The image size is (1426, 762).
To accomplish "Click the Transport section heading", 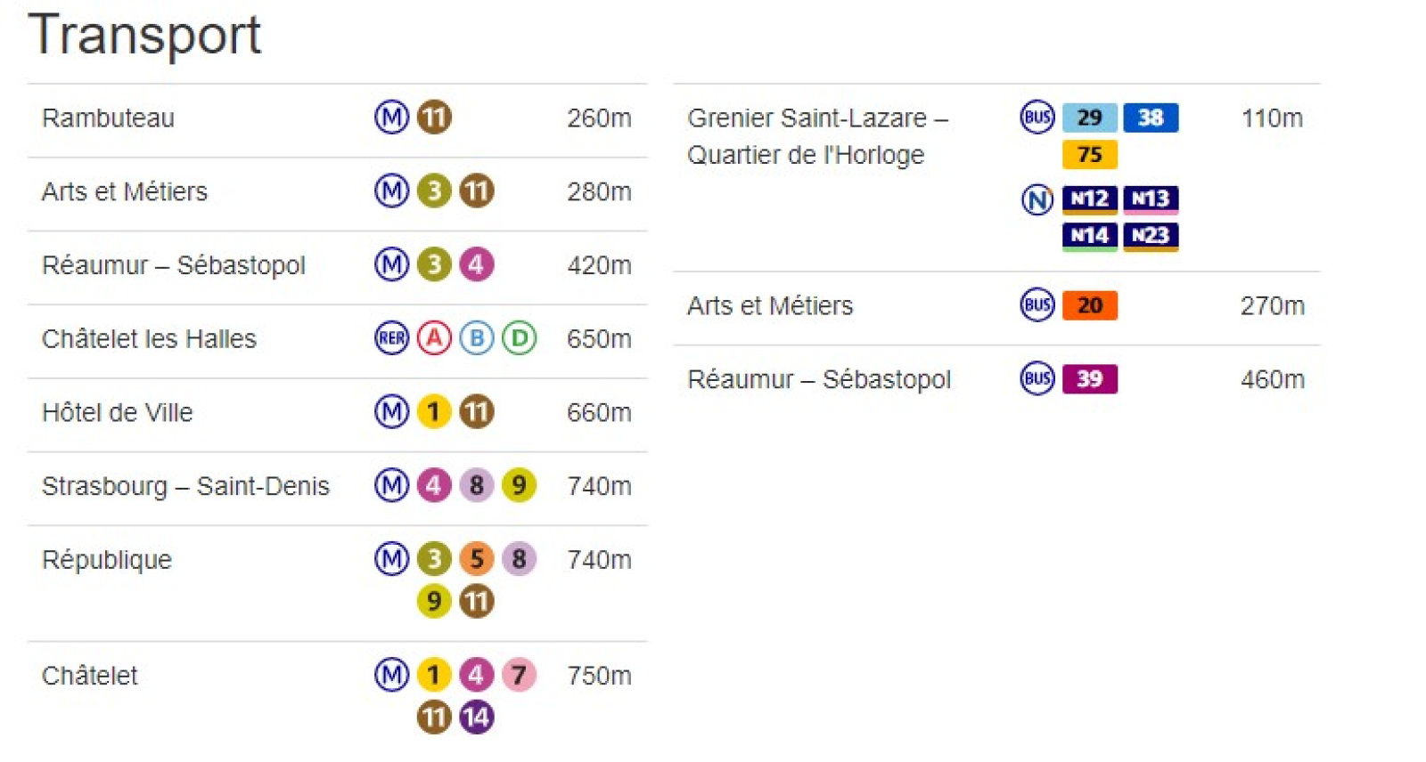I will [144, 36].
